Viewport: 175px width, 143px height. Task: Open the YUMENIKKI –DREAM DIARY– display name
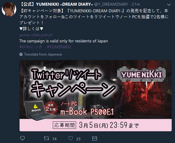click(x=57, y=4)
